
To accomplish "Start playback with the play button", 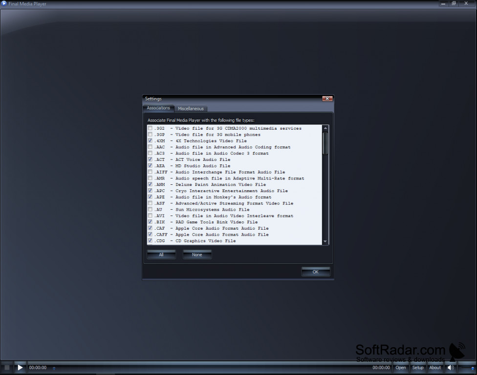I will [20, 367].
